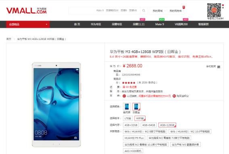Open the Honor 11.11 nav tab
This screenshot has height=154, width=229.
coord(139,24)
